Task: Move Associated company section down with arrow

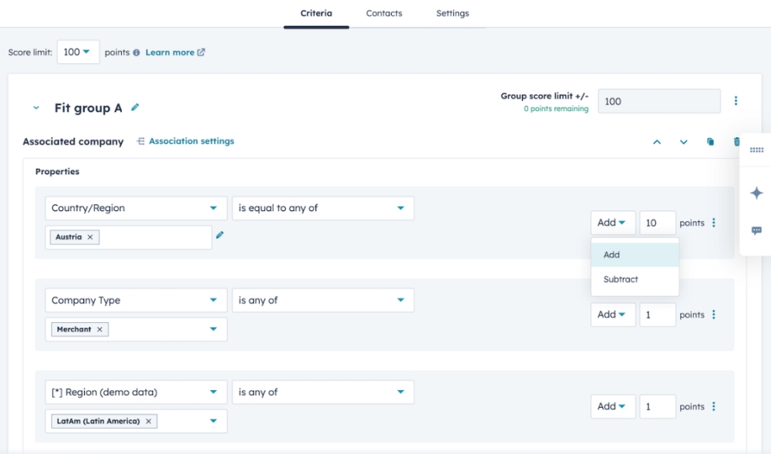Action: tap(683, 142)
